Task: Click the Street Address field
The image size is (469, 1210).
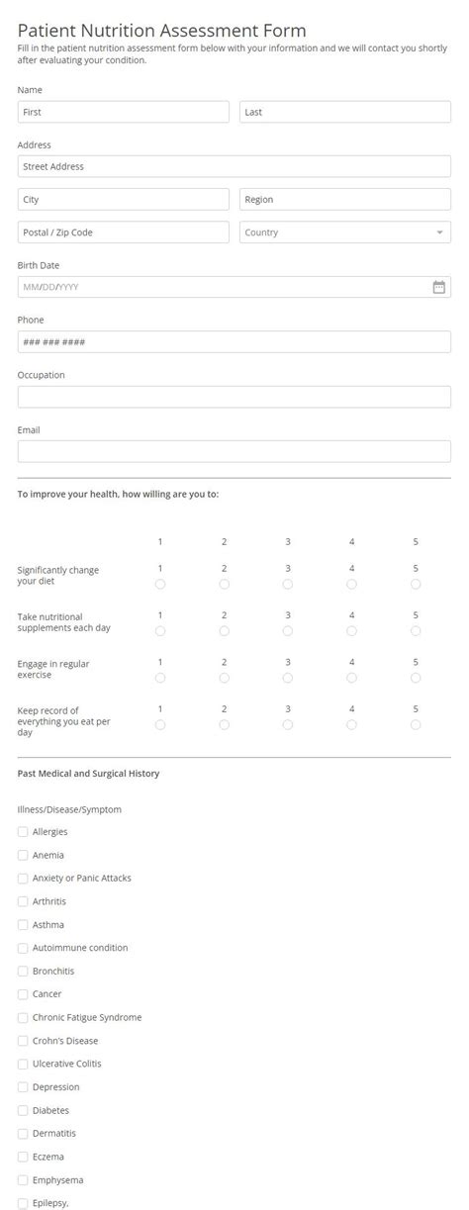Action: (234, 166)
